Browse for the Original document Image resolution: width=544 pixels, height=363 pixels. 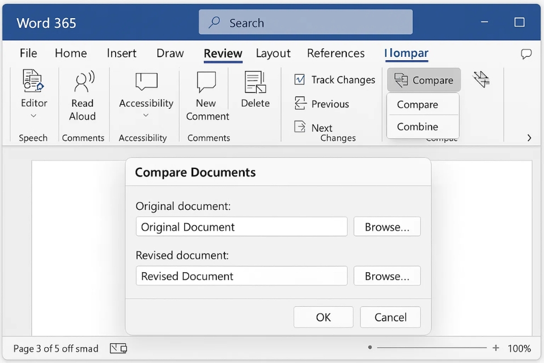[x=387, y=227]
